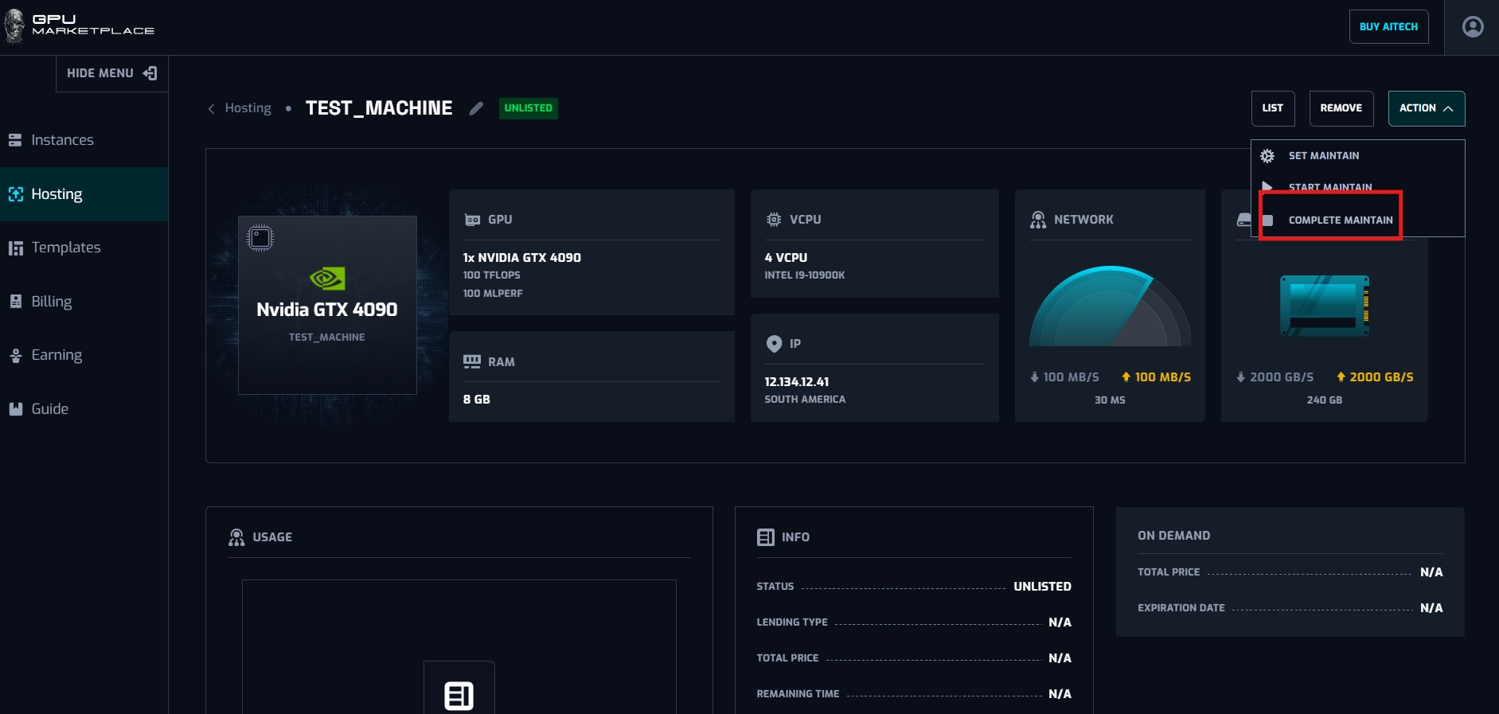This screenshot has height=714, width=1499.
Task: Click the Billing icon in sidebar
Action: click(x=15, y=302)
